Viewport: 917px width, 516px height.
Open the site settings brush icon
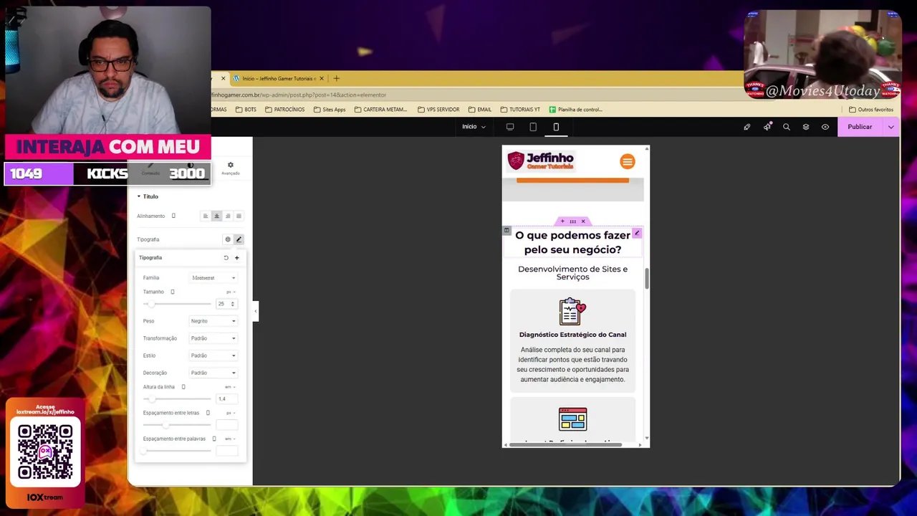coord(747,127)
